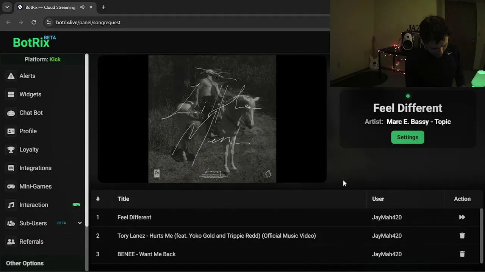The image size is (485, 272).
Task: Reload the browser page
Action: coord(34,22)
